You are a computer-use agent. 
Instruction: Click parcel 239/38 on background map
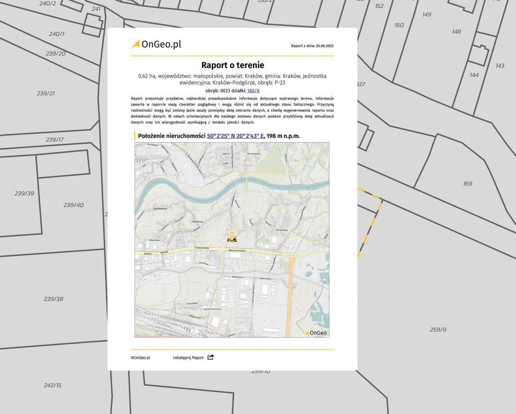[x=53, y=299]
